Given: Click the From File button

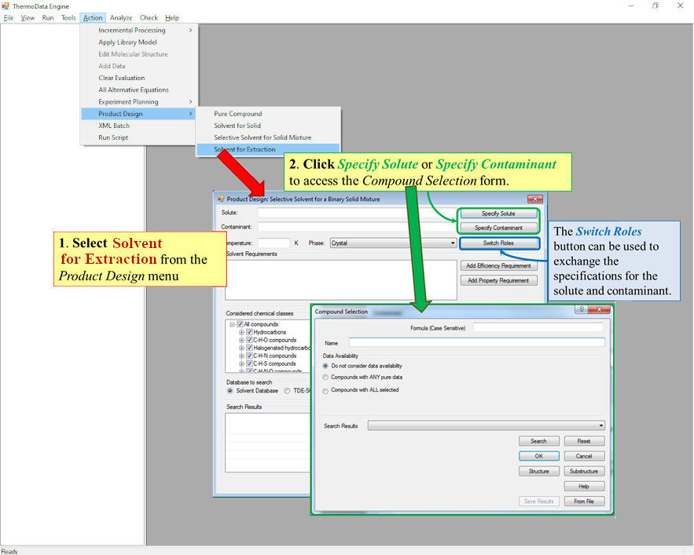Looking at the screenshot, I should [584, 502].
